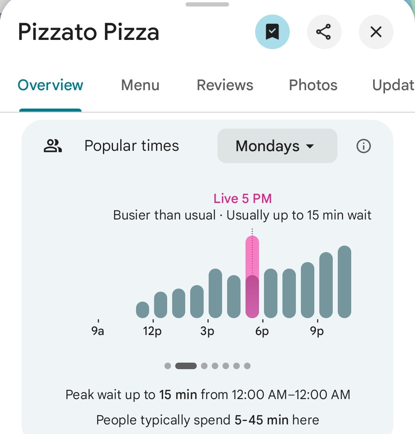Screen dimensions: 415x434
Task: Select the shortest bar before 12p
Action: click(x=143, y=310)
